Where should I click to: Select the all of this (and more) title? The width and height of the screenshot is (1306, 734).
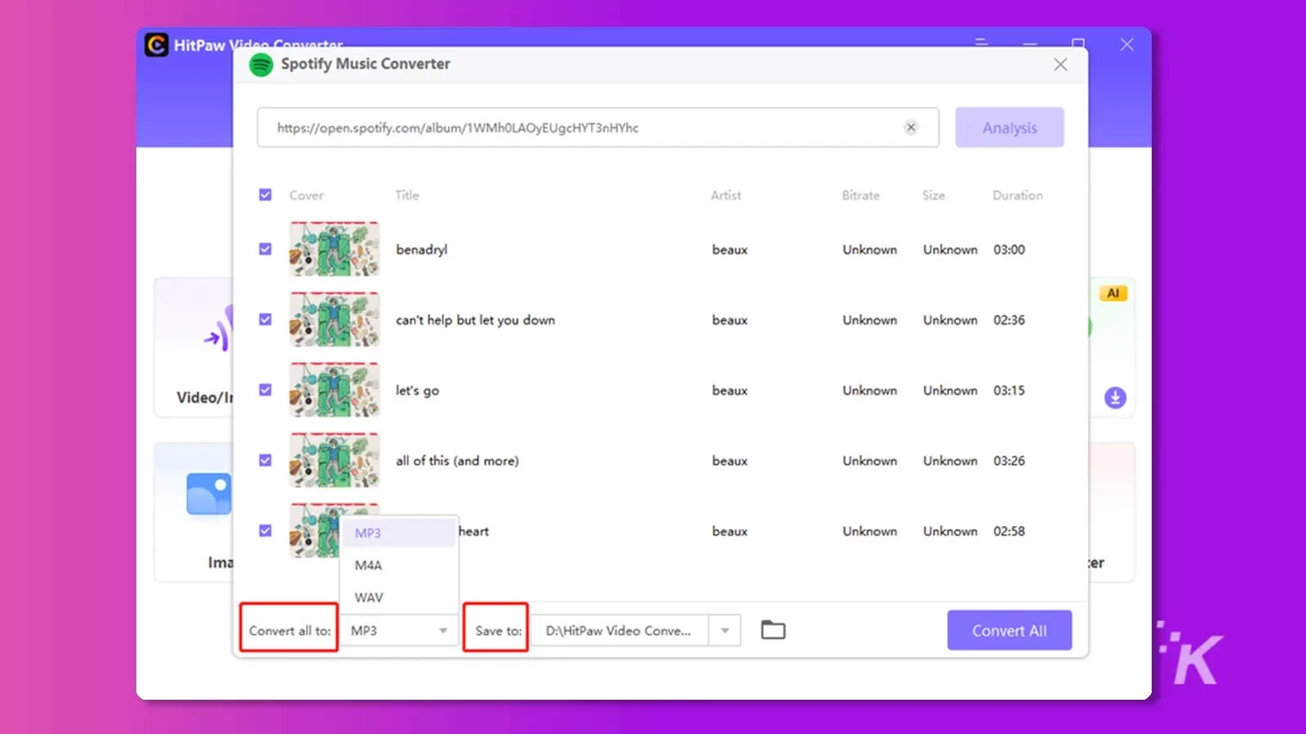pyautogui.click(x=457, y=461)
